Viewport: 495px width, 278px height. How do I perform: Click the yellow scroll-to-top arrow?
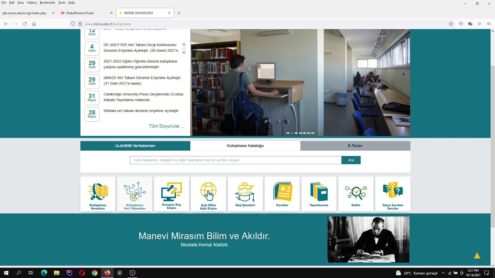pyautogui.click(x=477, y=256)
